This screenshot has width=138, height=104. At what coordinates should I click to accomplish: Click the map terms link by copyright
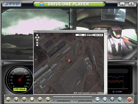click(x=100, y=93)
